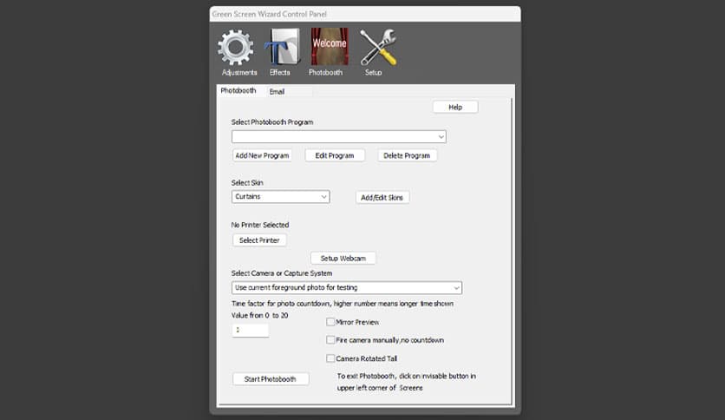Click the Photobooth Welcome curtain icon

point(329,48)
